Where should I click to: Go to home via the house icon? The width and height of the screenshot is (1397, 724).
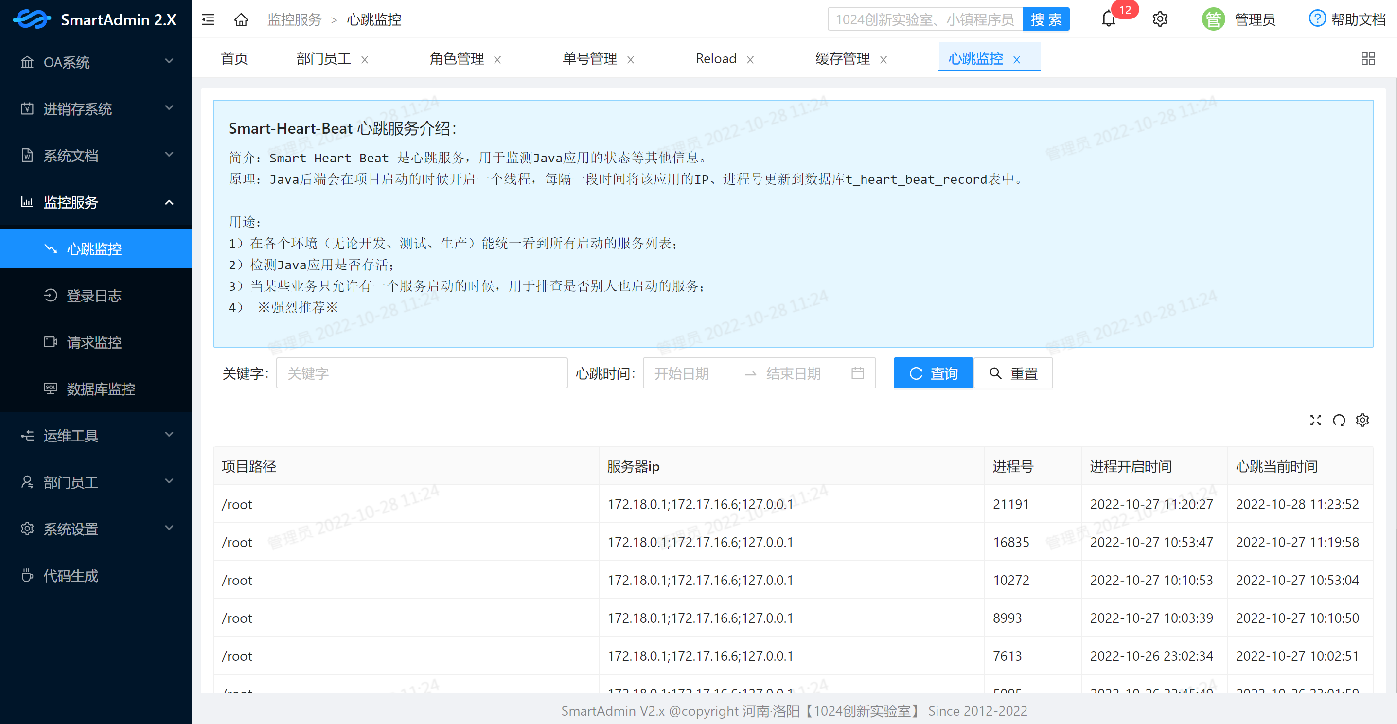coord(241,20)
